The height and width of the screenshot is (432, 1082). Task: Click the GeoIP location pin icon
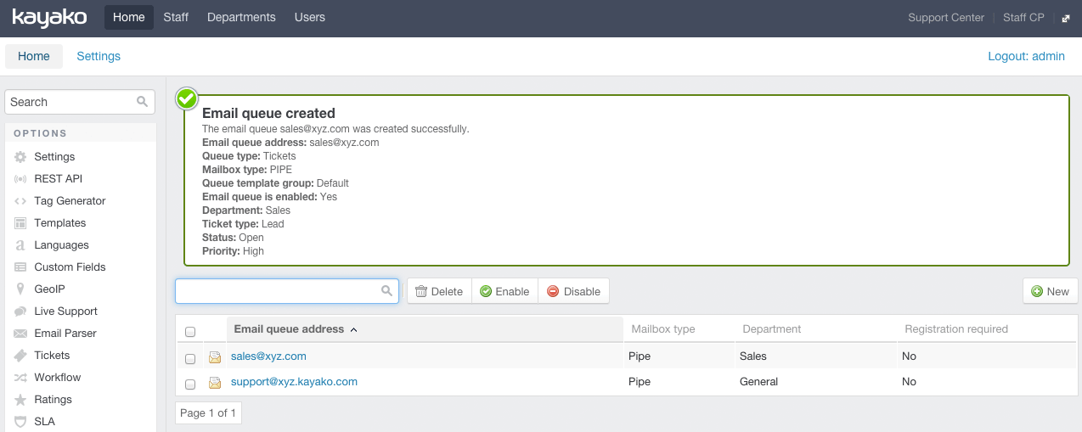pos(20,289)
